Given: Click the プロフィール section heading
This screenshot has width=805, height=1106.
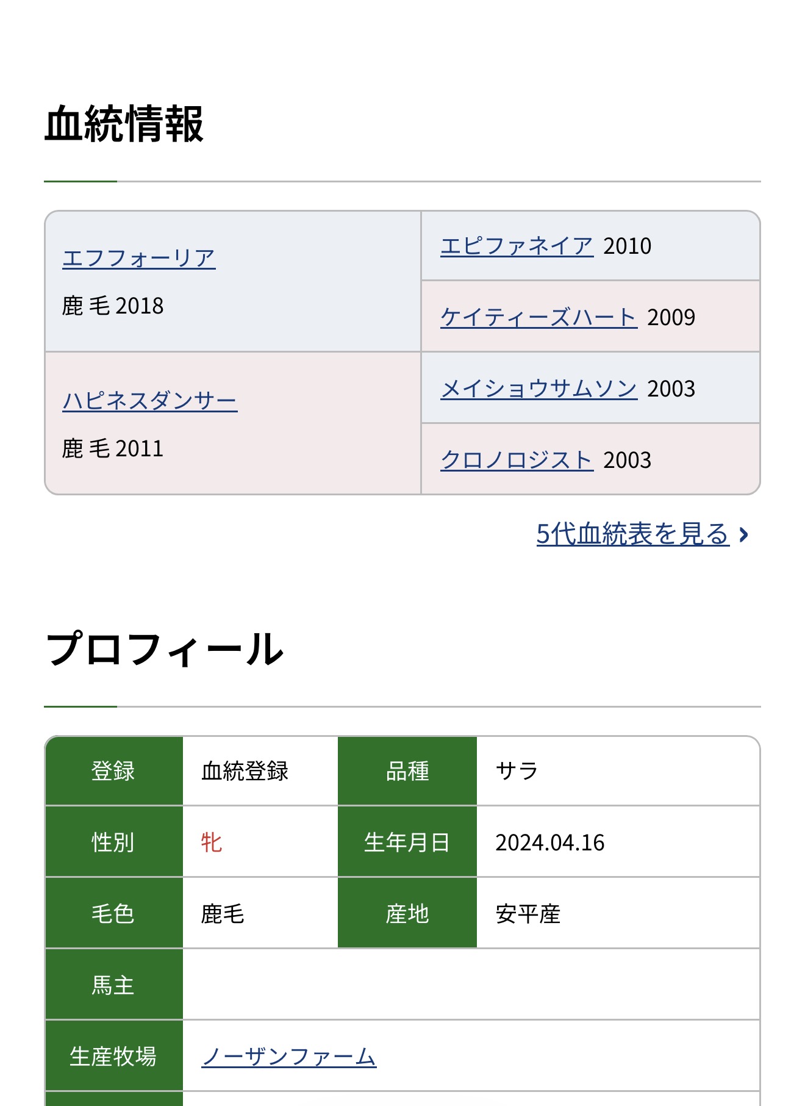Looking at the screenshot, I should coord(164,648).
